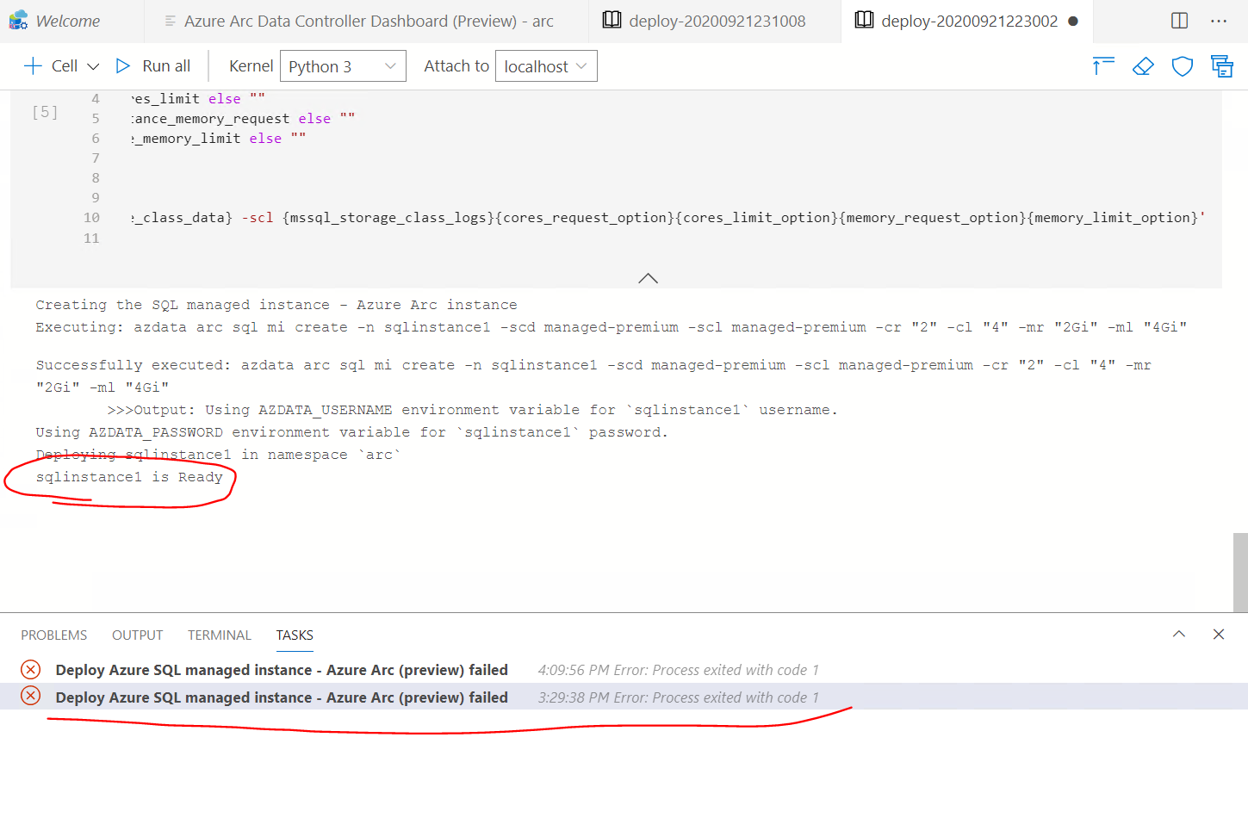Open the editor more actions ellipsis
The image size is (1248, 818).
pos(1218,19)
